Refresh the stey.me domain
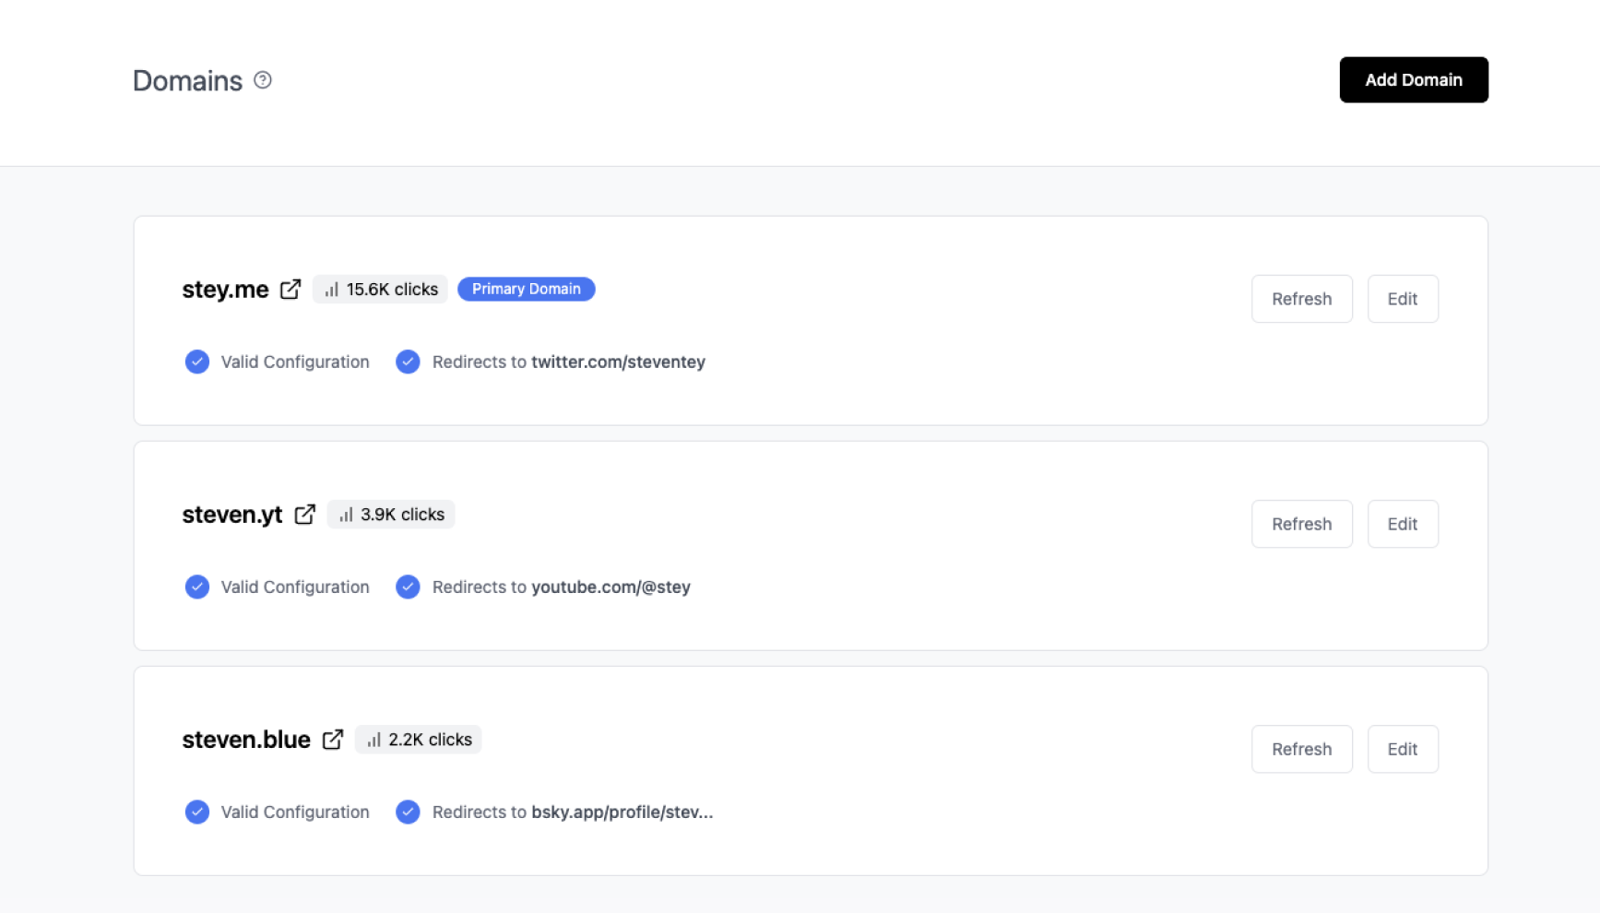The width and height of the screenshot is (1600, 913). (x=1301, y=299)
